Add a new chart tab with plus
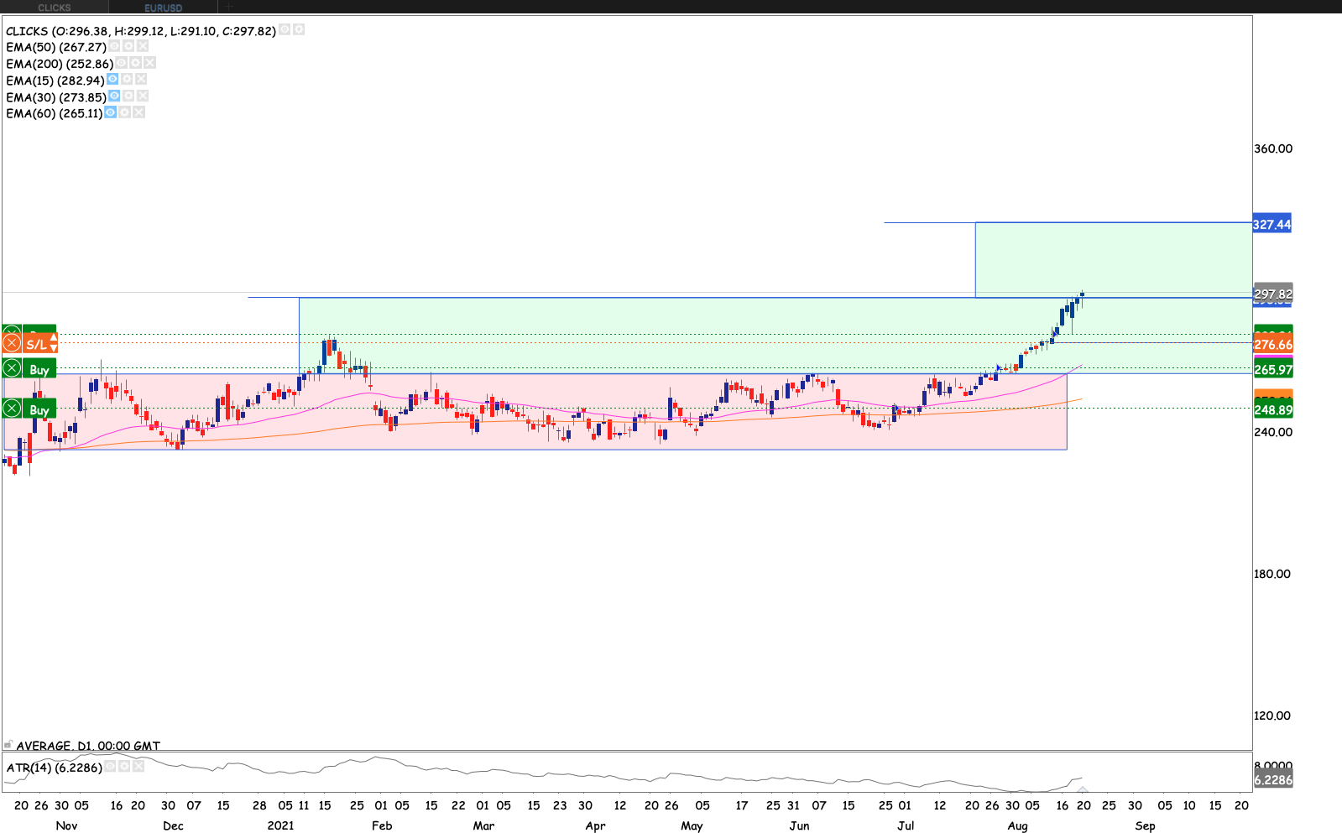The height and width of the screenshot is (833, 1342). (x=228, y=7)
